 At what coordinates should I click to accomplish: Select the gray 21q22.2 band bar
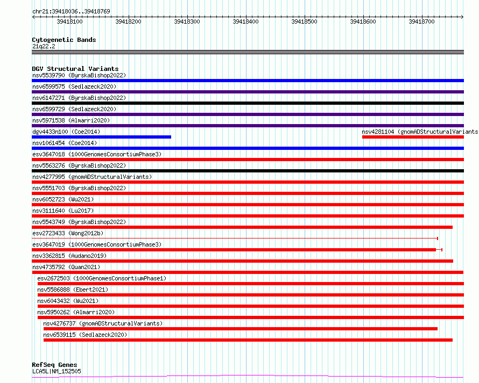tap(248, 52)
